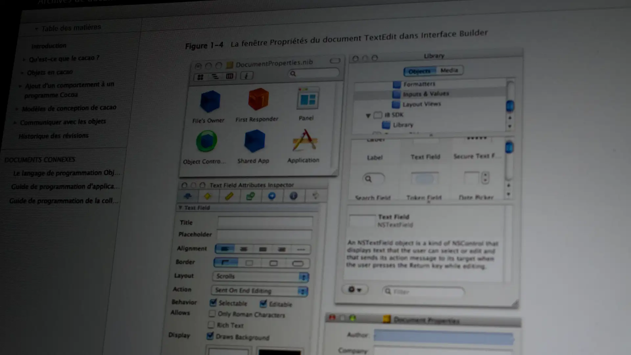Switch to the Objects tab in Library
The height and width of the screenshot is (355, 631).
pyautogui.click(x=420, y=71)
